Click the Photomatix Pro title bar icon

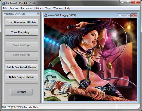3,3
